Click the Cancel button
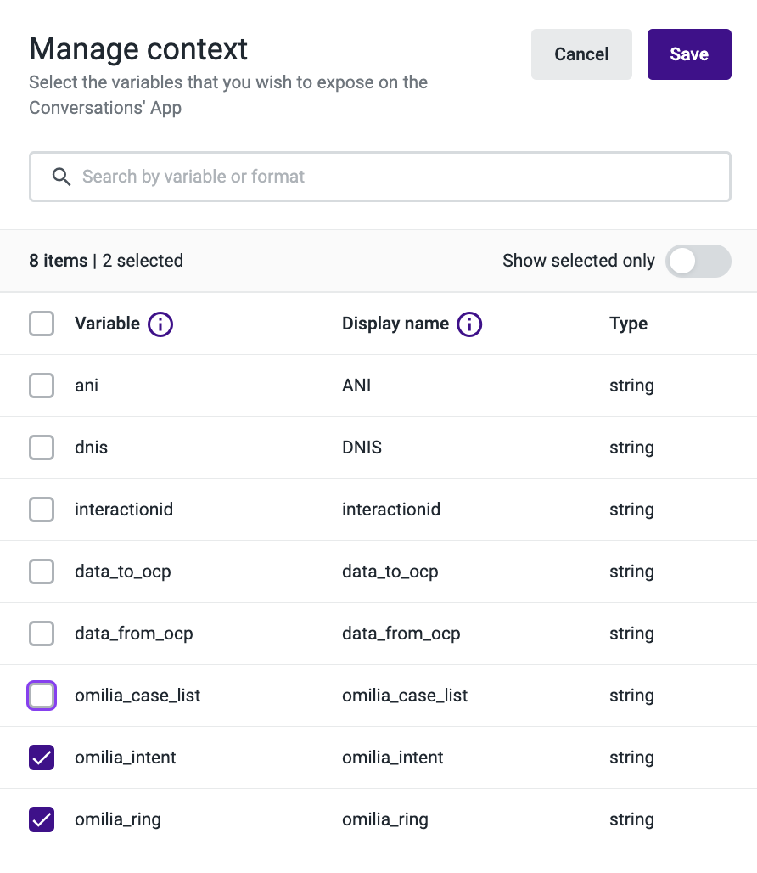The width and height of the screenshot is (757, 873). coord(581,54)
